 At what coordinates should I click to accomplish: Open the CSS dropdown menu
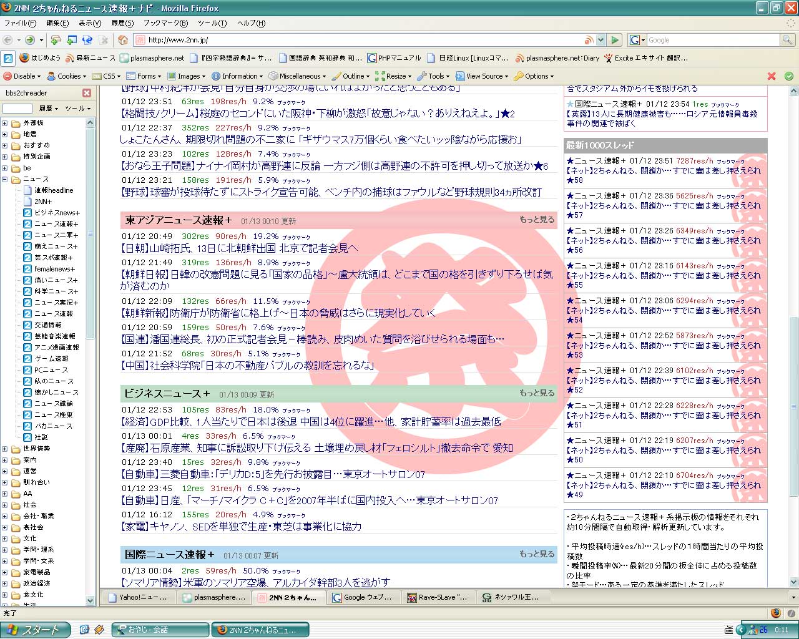106,76
